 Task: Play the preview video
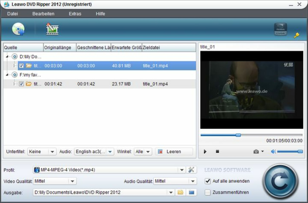click(205, 151)
